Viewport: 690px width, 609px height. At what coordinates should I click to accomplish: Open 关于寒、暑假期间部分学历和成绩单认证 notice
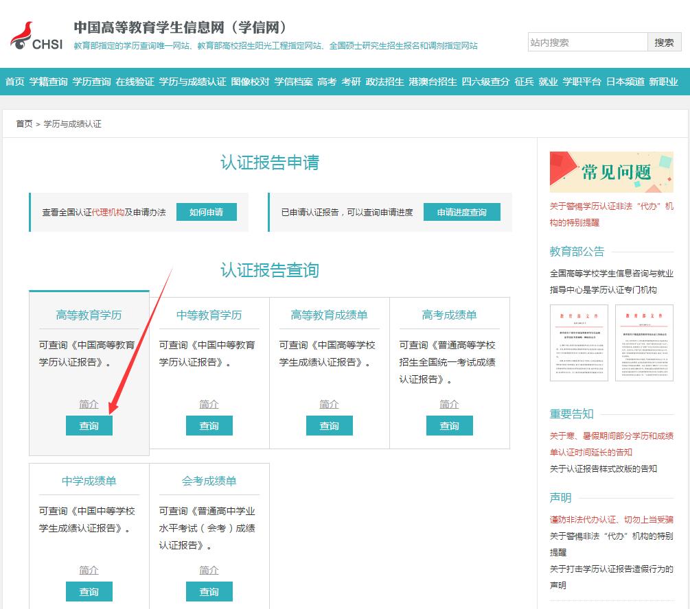pyautogui.click(x=611, y=444)
